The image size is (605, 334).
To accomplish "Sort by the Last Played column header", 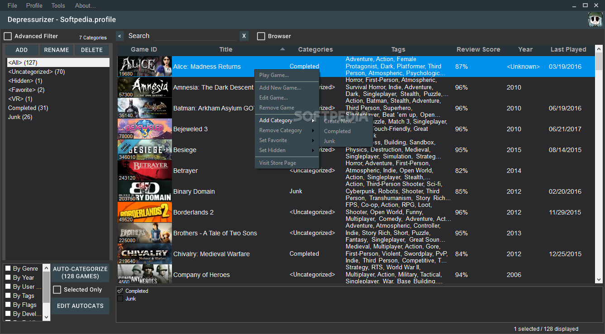I will tap(568, 49).
